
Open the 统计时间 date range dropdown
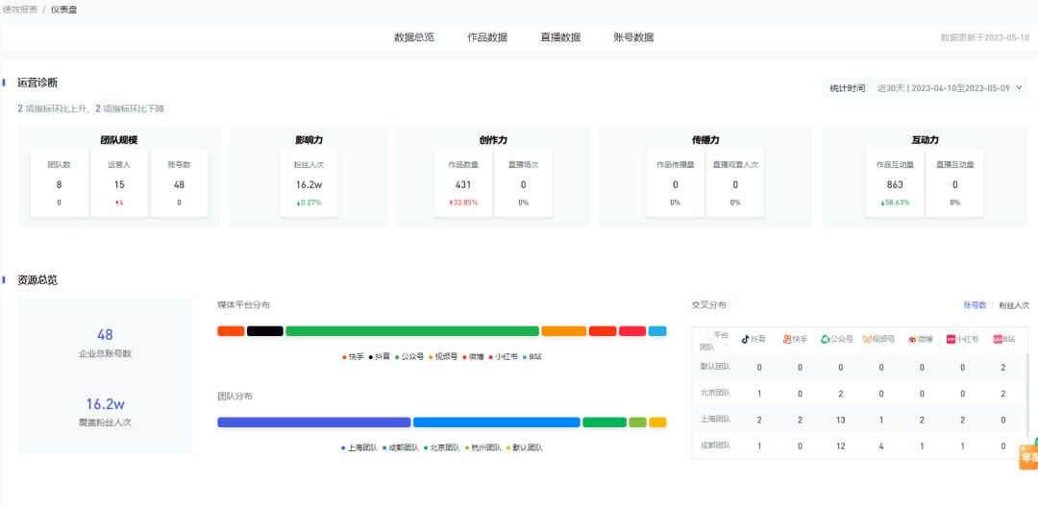point(926,88)
